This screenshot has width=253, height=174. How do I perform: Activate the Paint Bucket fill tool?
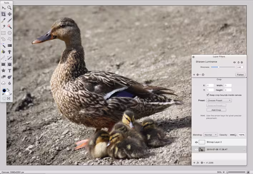click(3, 52)
